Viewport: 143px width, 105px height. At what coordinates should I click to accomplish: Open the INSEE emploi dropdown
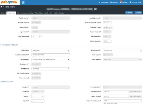coord(51,60)
